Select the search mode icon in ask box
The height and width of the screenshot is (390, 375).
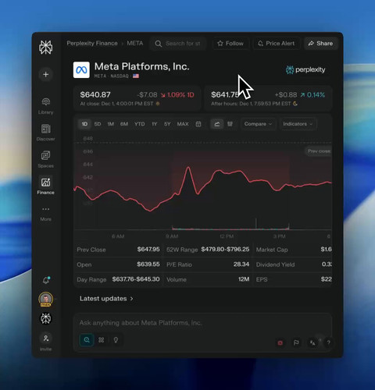(x=87, y=340)
